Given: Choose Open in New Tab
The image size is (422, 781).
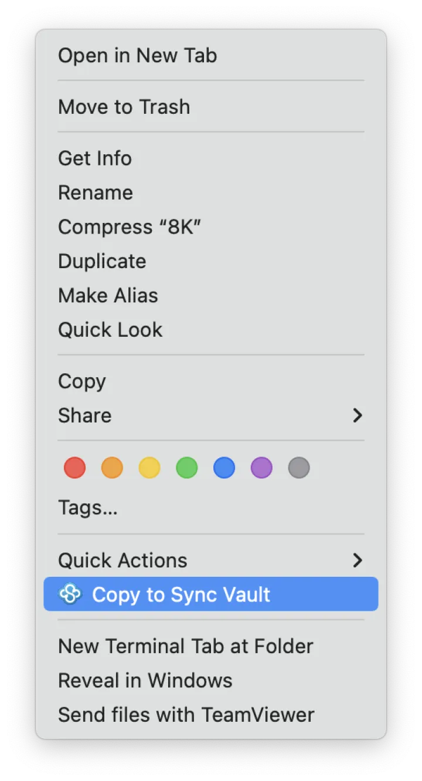Looking at the screenshot, I should click(137, 56).
